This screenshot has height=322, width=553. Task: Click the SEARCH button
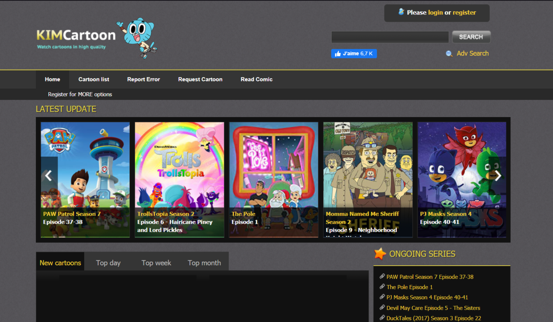[x=471, y=37]
